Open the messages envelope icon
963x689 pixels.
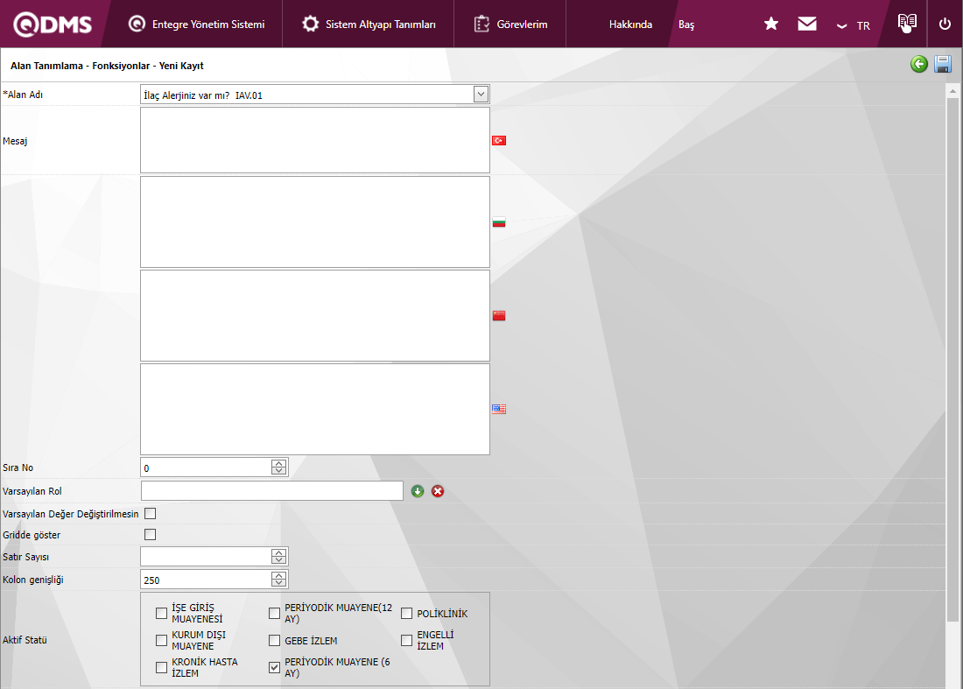(x=807, y=24)
